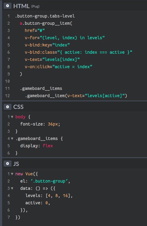Viewport: 147px width, 226px height.
Task: Open HTML editor settings gear
Action: tap(8, 6)
